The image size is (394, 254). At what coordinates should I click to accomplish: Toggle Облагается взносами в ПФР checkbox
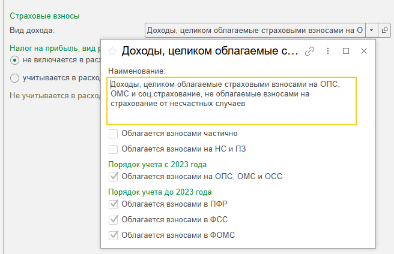tap(113, 204)
